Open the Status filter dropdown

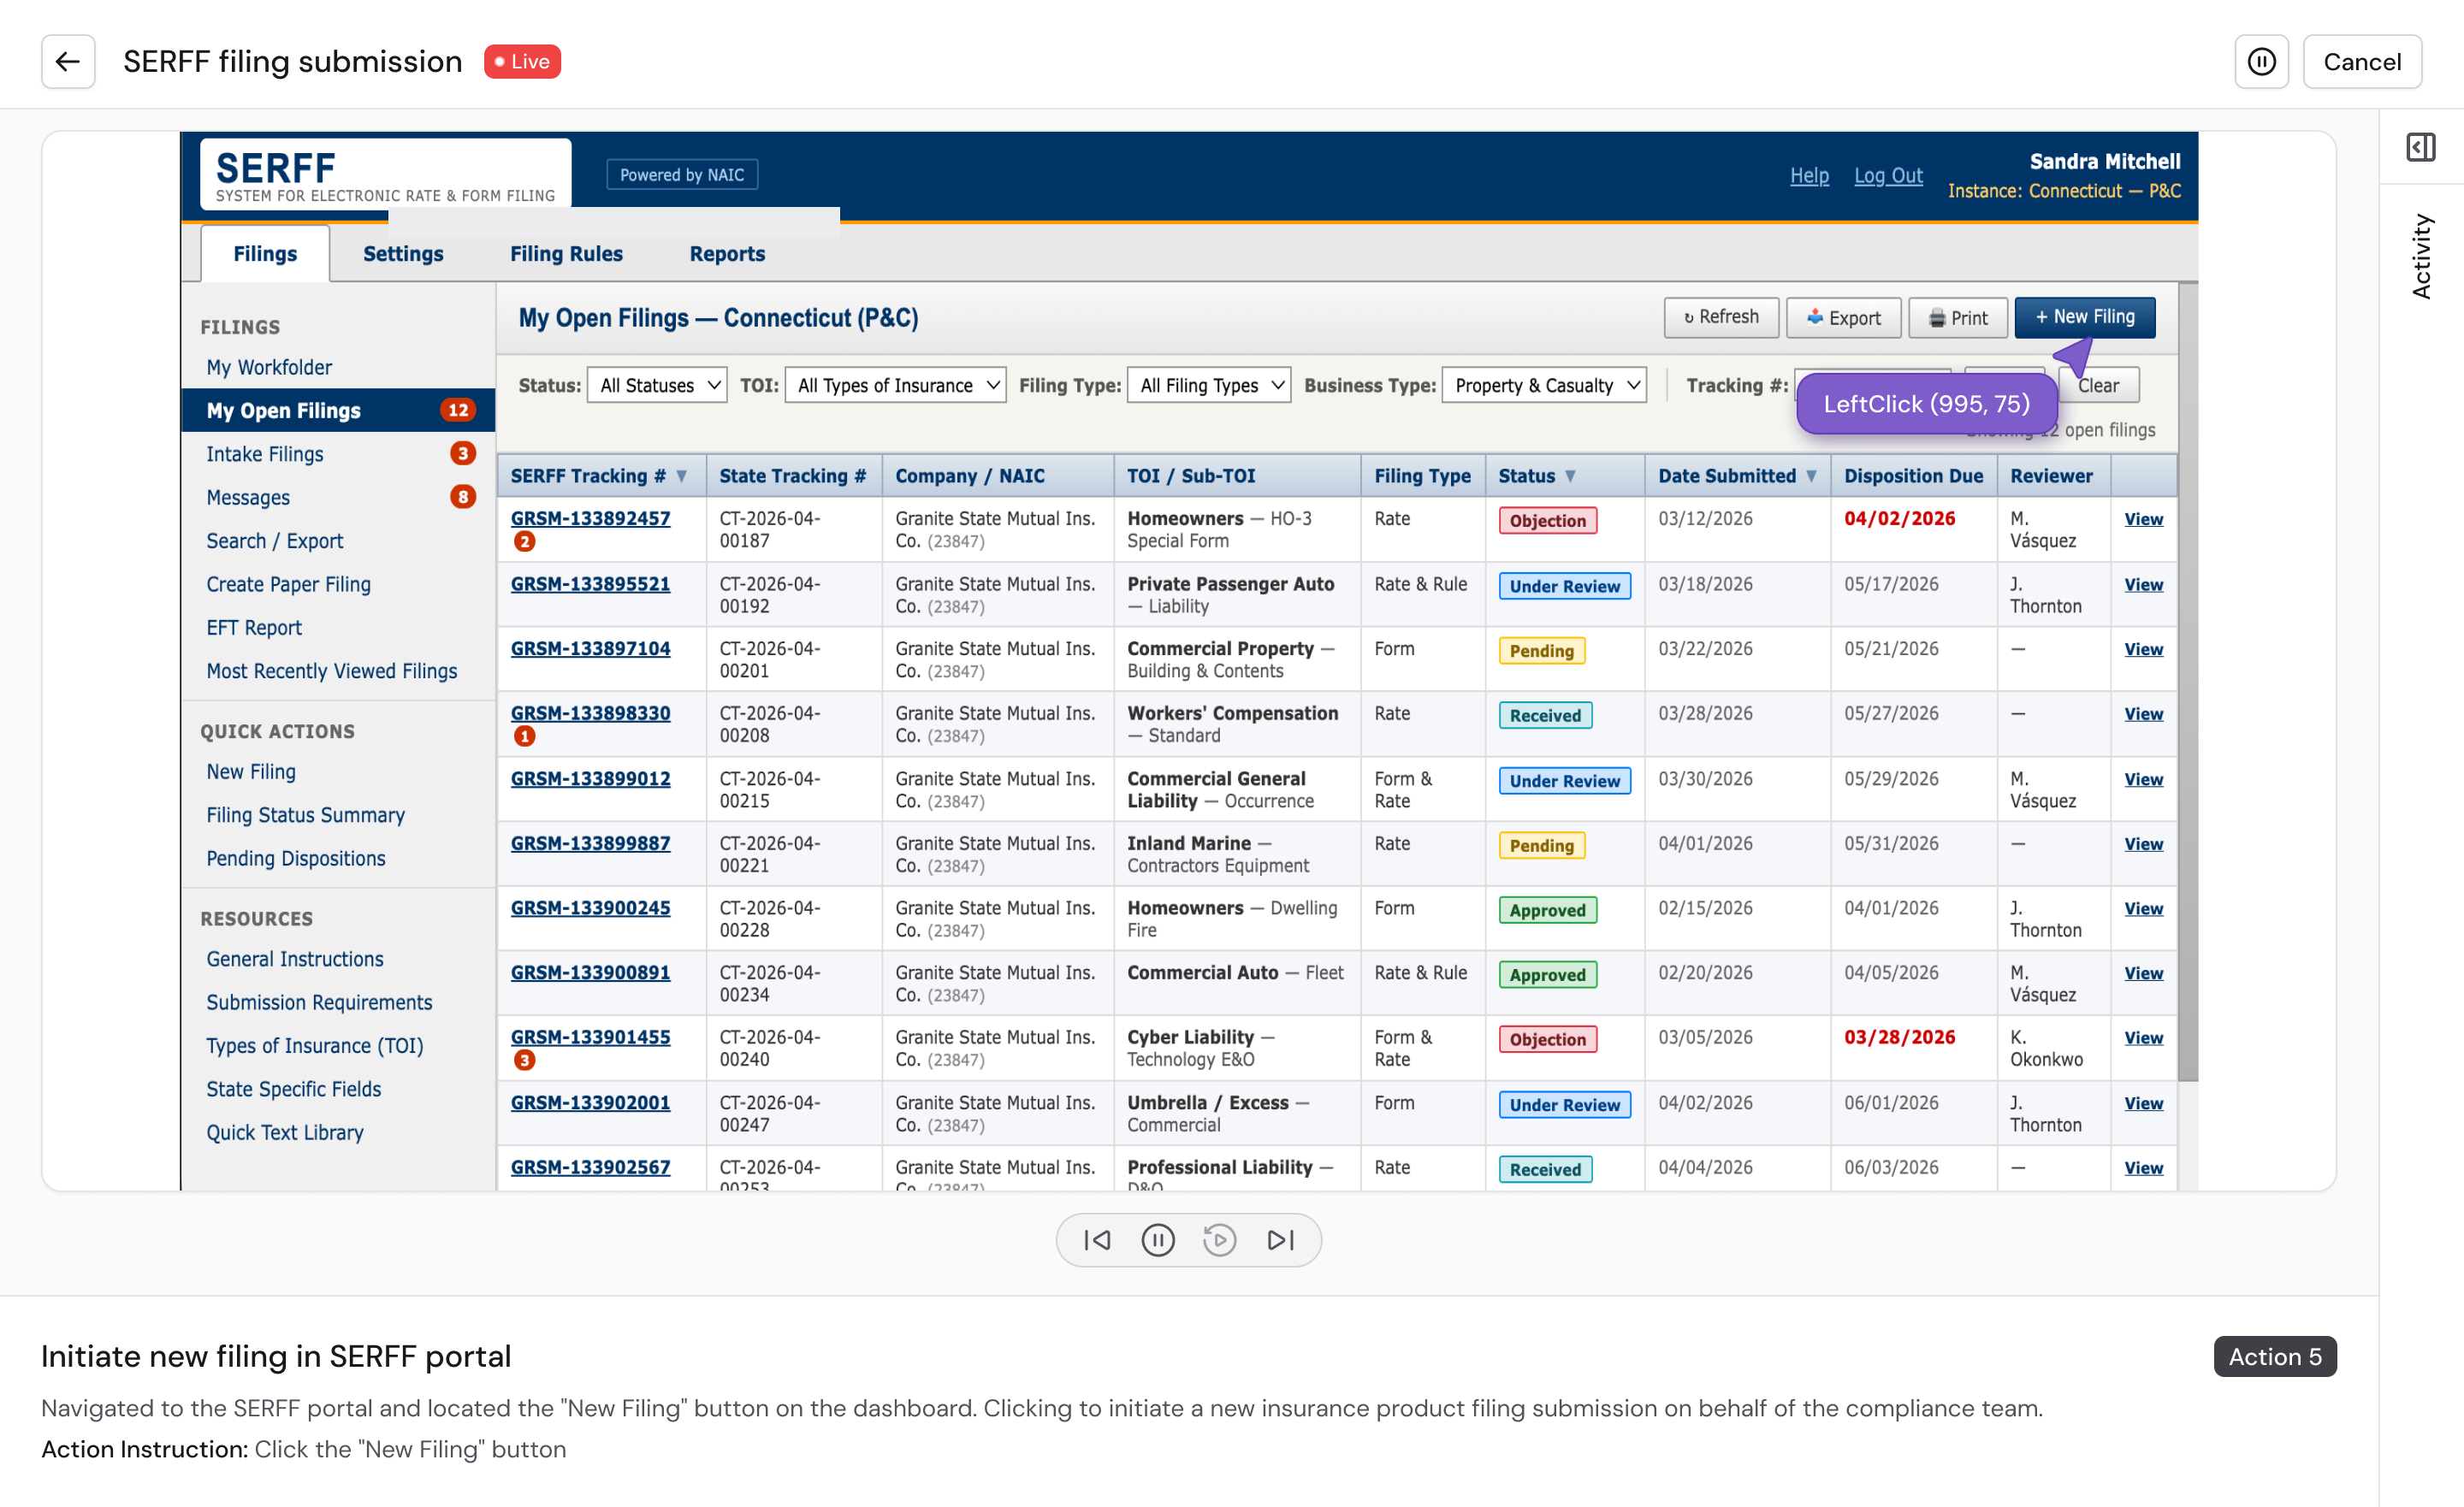coord(657,385)
